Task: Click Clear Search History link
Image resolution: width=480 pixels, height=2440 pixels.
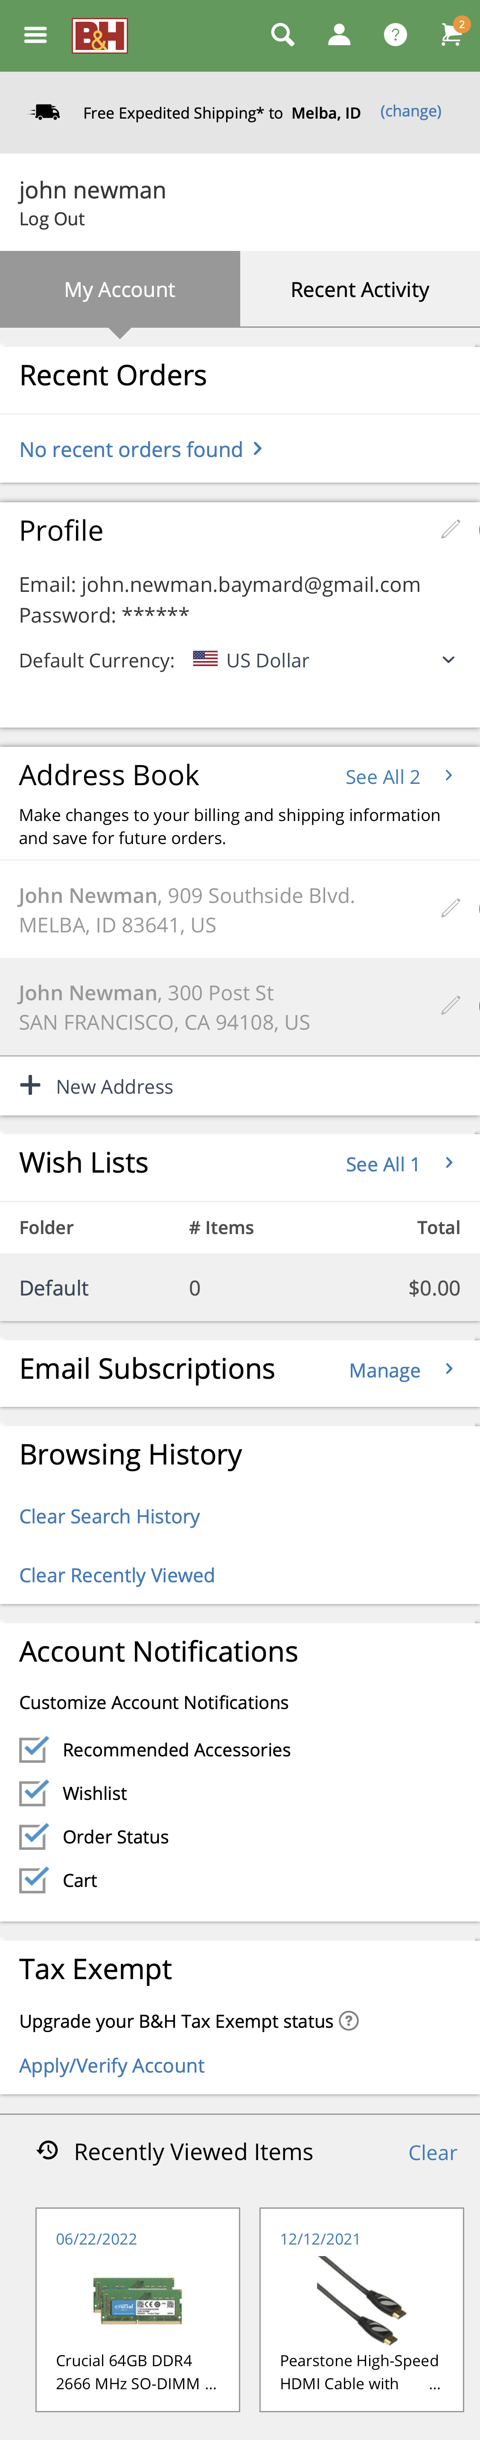Action: tap(110, 1517)
